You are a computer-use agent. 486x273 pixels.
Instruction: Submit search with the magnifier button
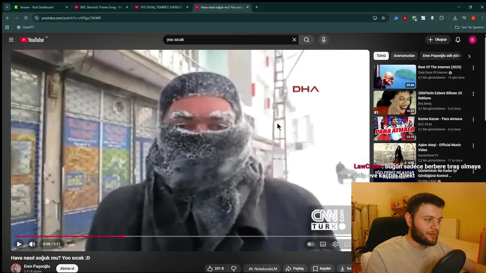pos(306,40)
